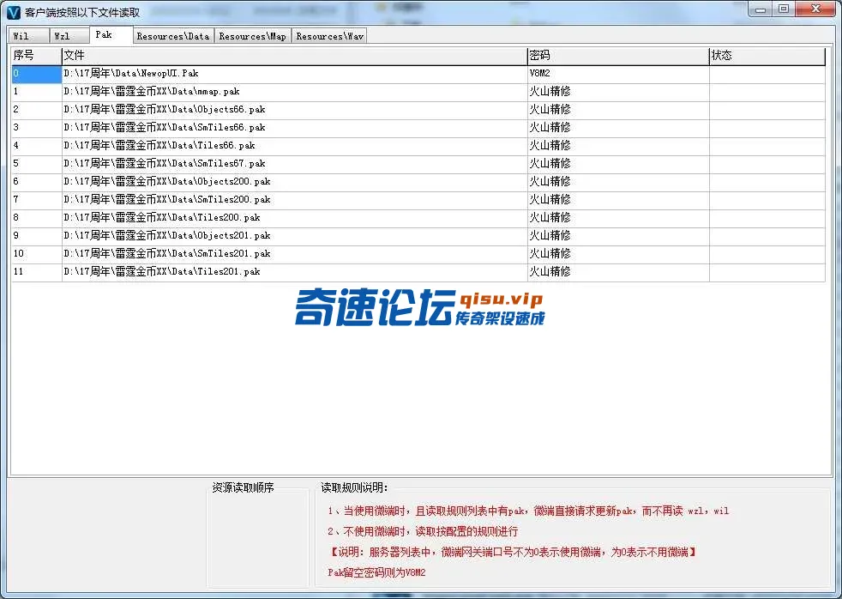Click the 读取规则说明 label

click(354, 487)
